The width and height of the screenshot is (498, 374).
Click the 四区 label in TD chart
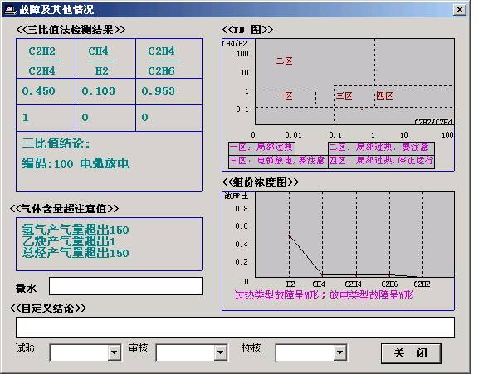(384, 96)
